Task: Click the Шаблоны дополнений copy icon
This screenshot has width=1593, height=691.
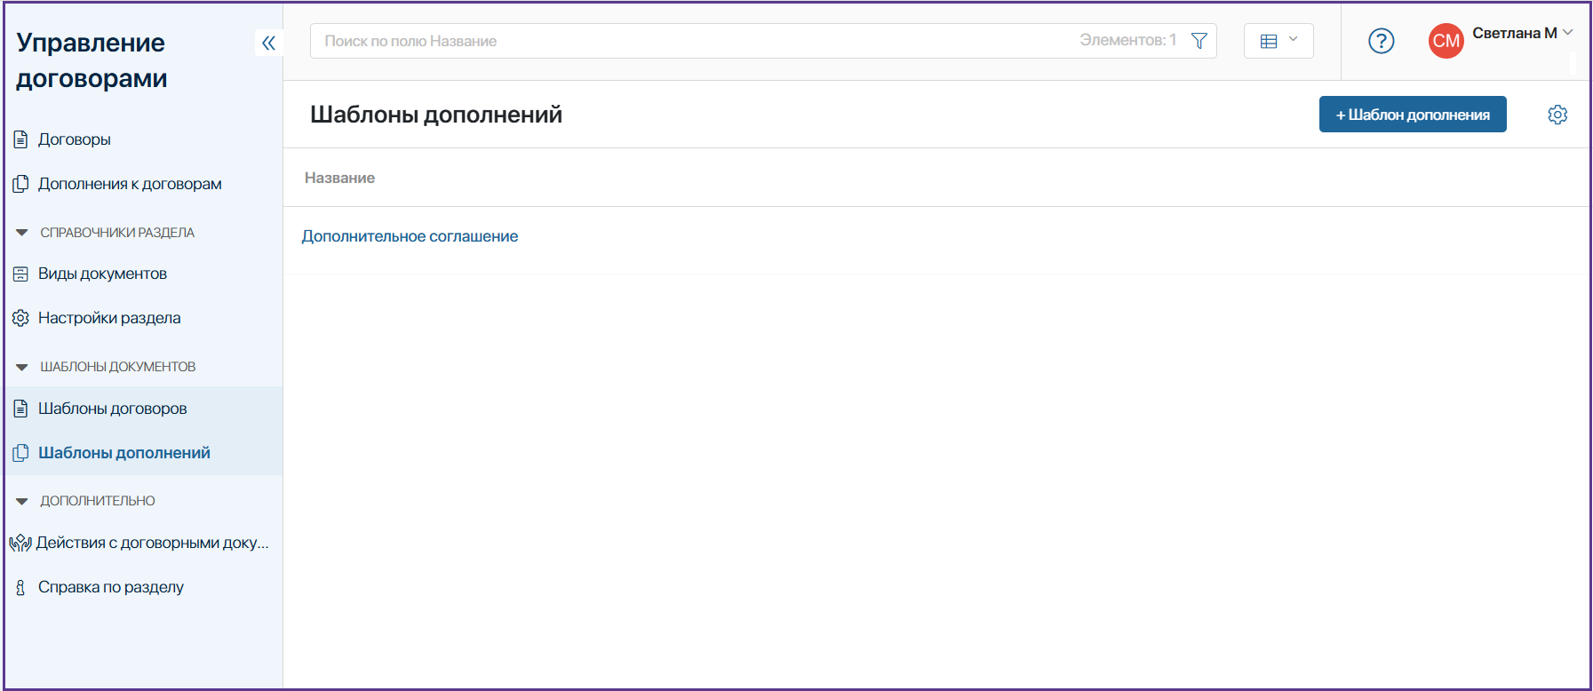Action: [x=20, y=453]
